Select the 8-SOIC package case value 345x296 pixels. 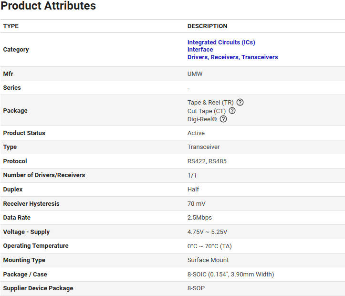click(x=230, y=275)
